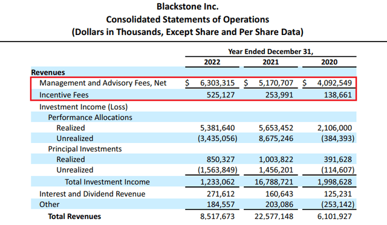Viewport: 387px width, 225px height.
Task: Select Unrealized value (1,563,849)
Action: point(218,170)
